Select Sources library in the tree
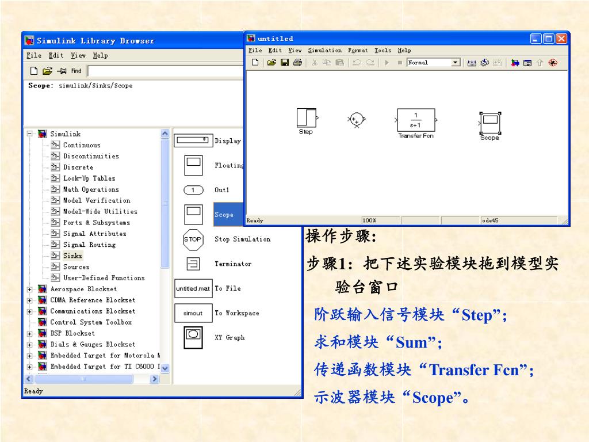 click(77, 267)
